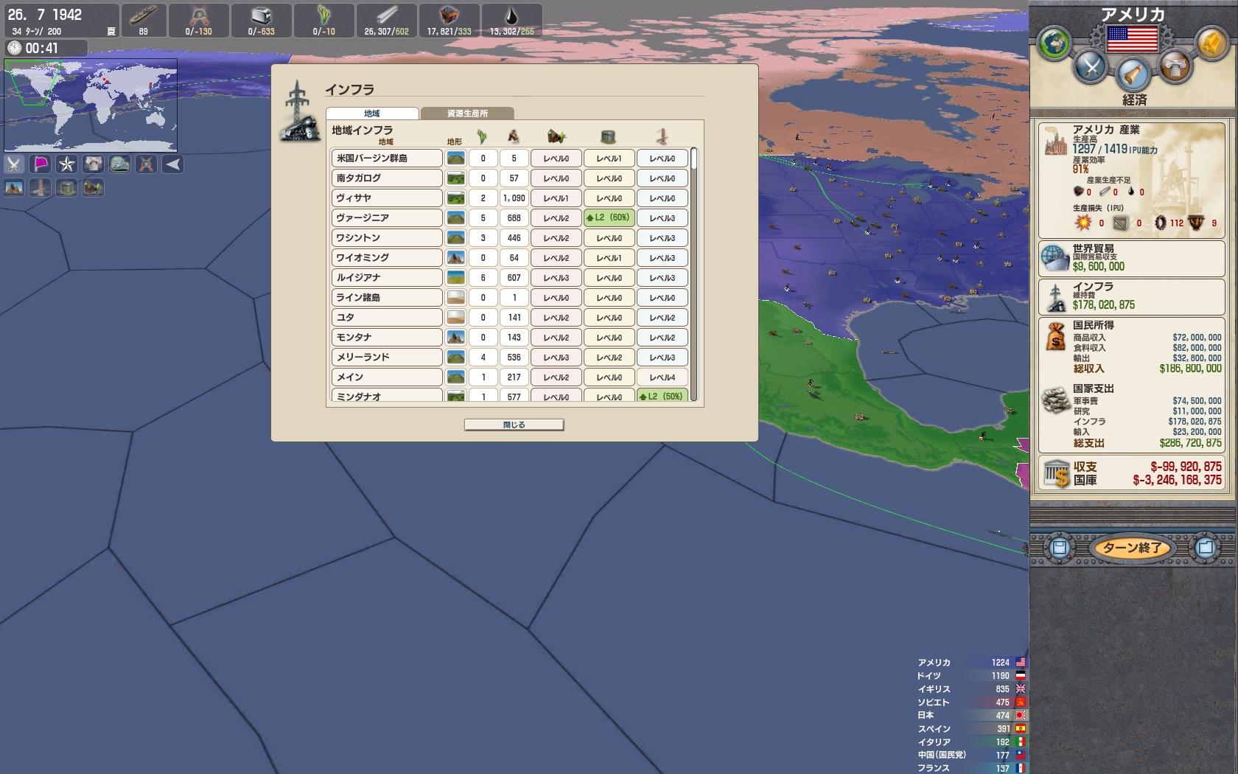Select the メリーランド region row
This screenshot has width=1238, height=774.
tap(387, 358)
